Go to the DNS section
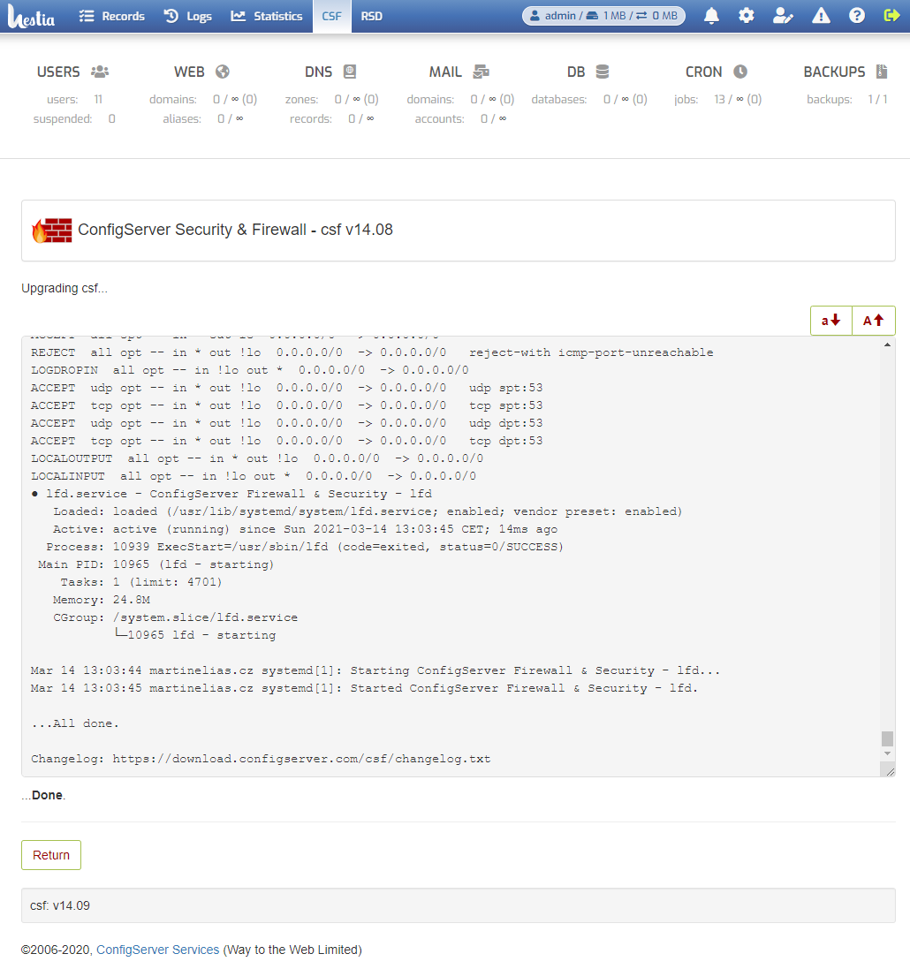Screen dimensions: 910x969 point(318,72)
